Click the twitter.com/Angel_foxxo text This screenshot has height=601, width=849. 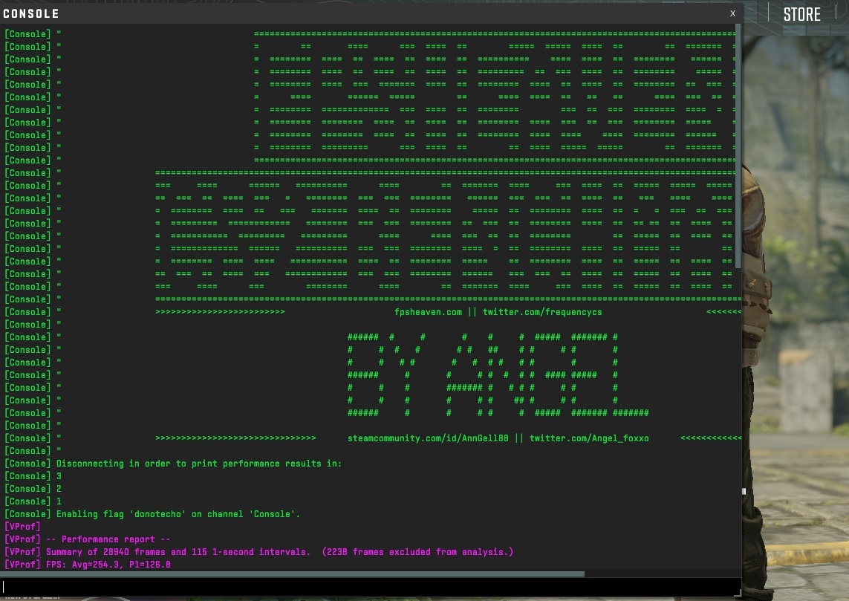(589, 438)
